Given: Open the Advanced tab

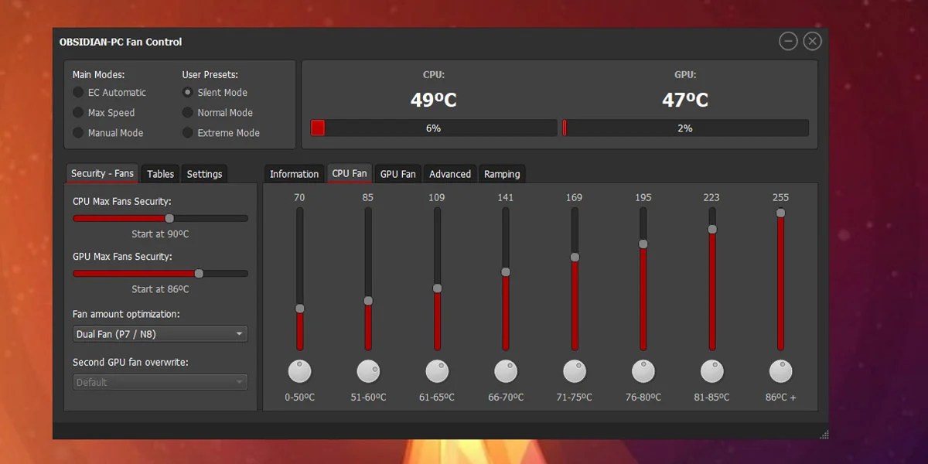Looking at the screenshot, I should 450,174.
